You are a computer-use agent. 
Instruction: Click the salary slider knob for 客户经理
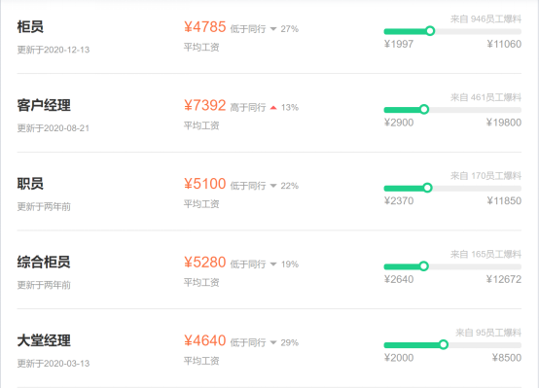click(x=424, y=109)
